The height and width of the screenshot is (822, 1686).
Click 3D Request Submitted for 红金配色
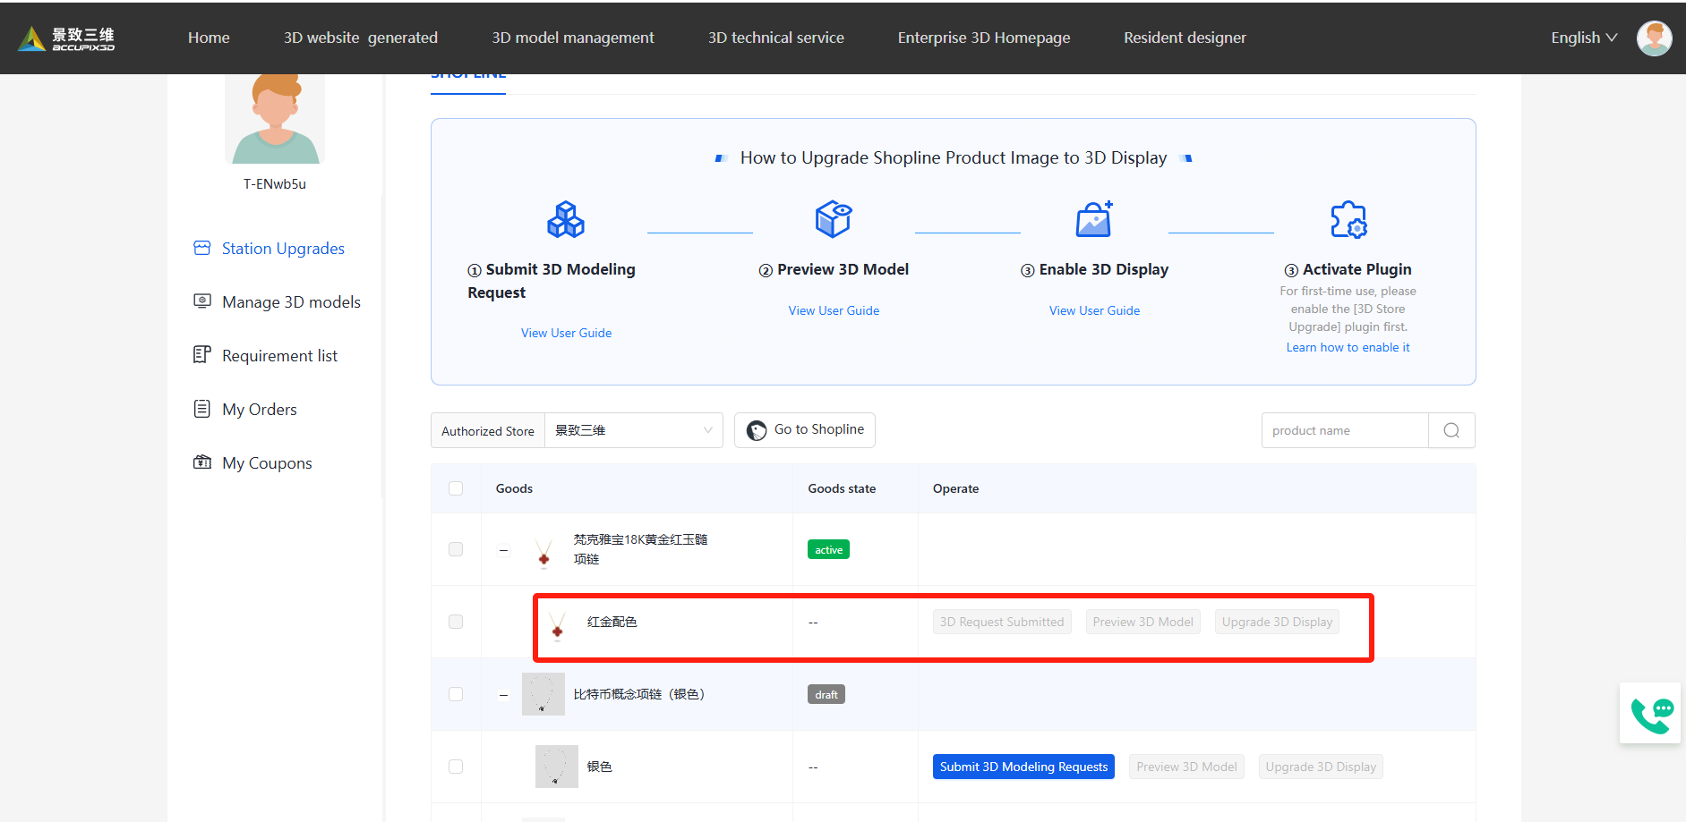coord(1002,622)
